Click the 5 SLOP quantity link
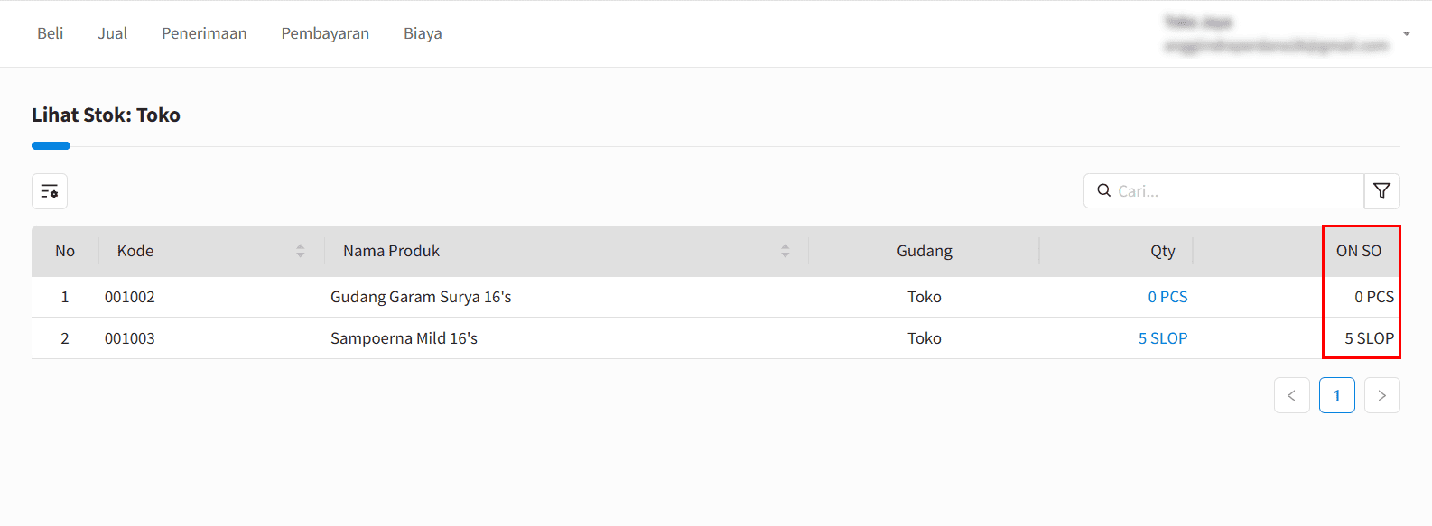1432x526 pixels. (1163, 338)
